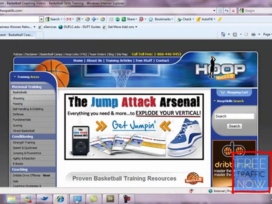Screen dimensions: 272x204
Task: Open the DLIFLC.edu DLPT Guides favorite
Action: point(79,27)
